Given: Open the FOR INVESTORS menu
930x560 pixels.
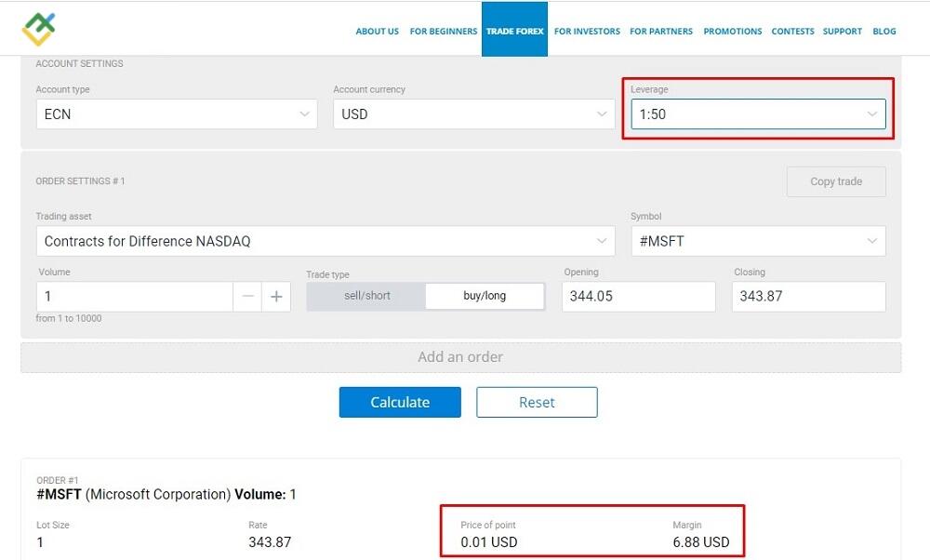Looking at the screenshot, I should tap(587, 31).
